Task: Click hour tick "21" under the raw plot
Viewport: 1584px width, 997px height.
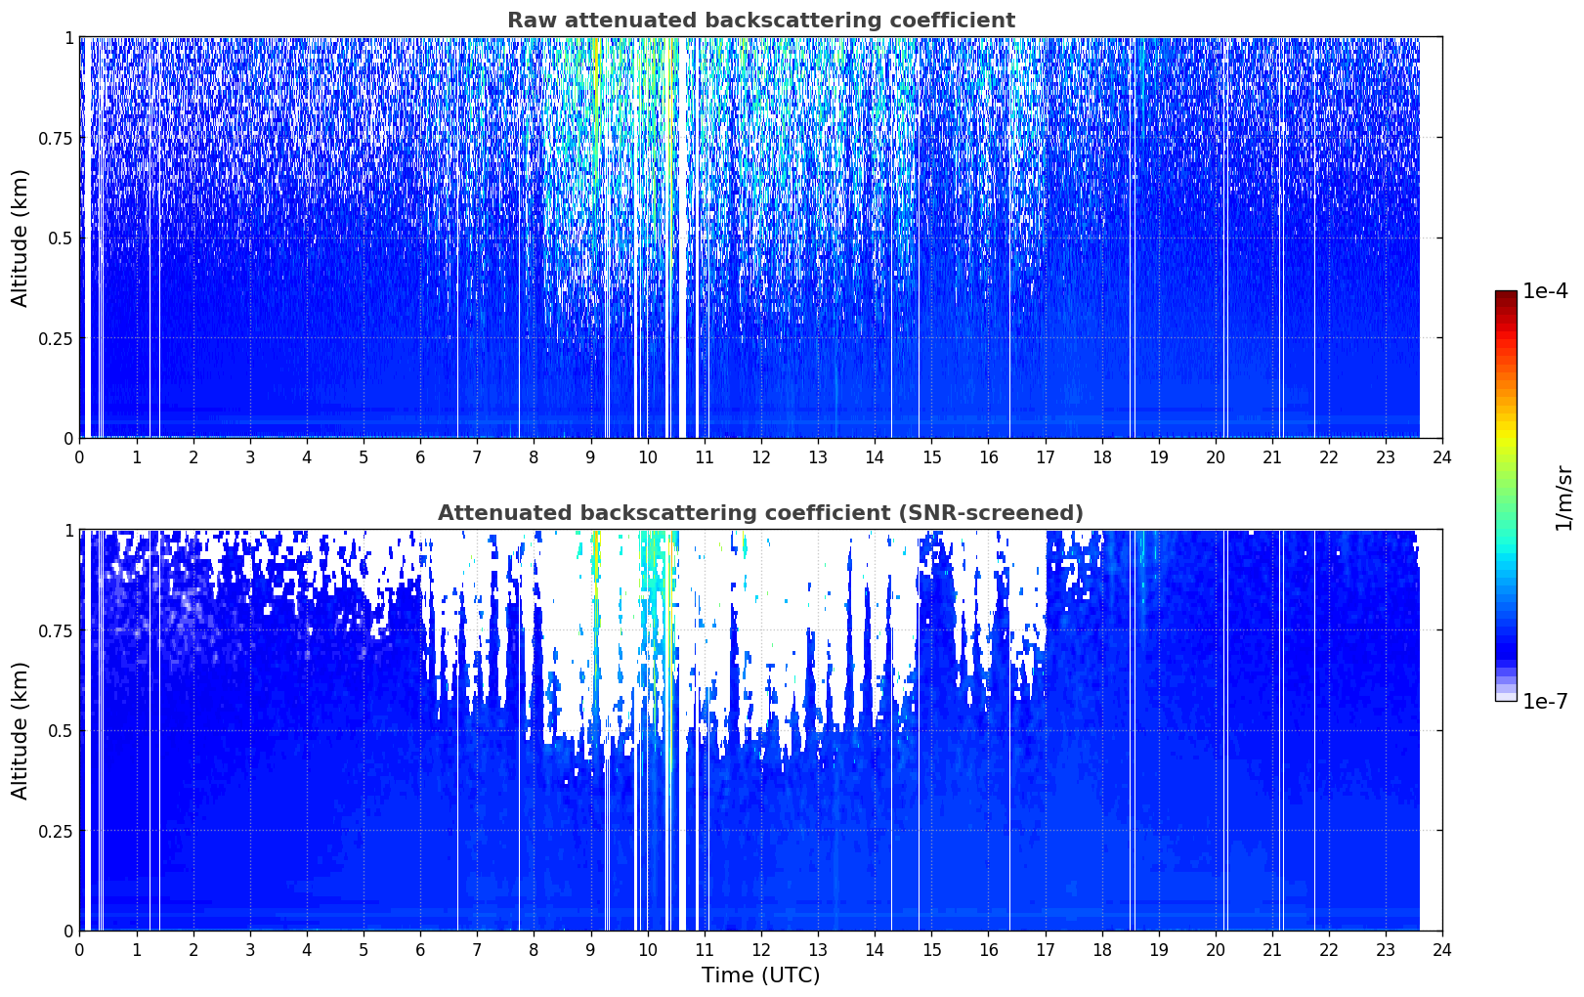Action: click(1271, 456)
